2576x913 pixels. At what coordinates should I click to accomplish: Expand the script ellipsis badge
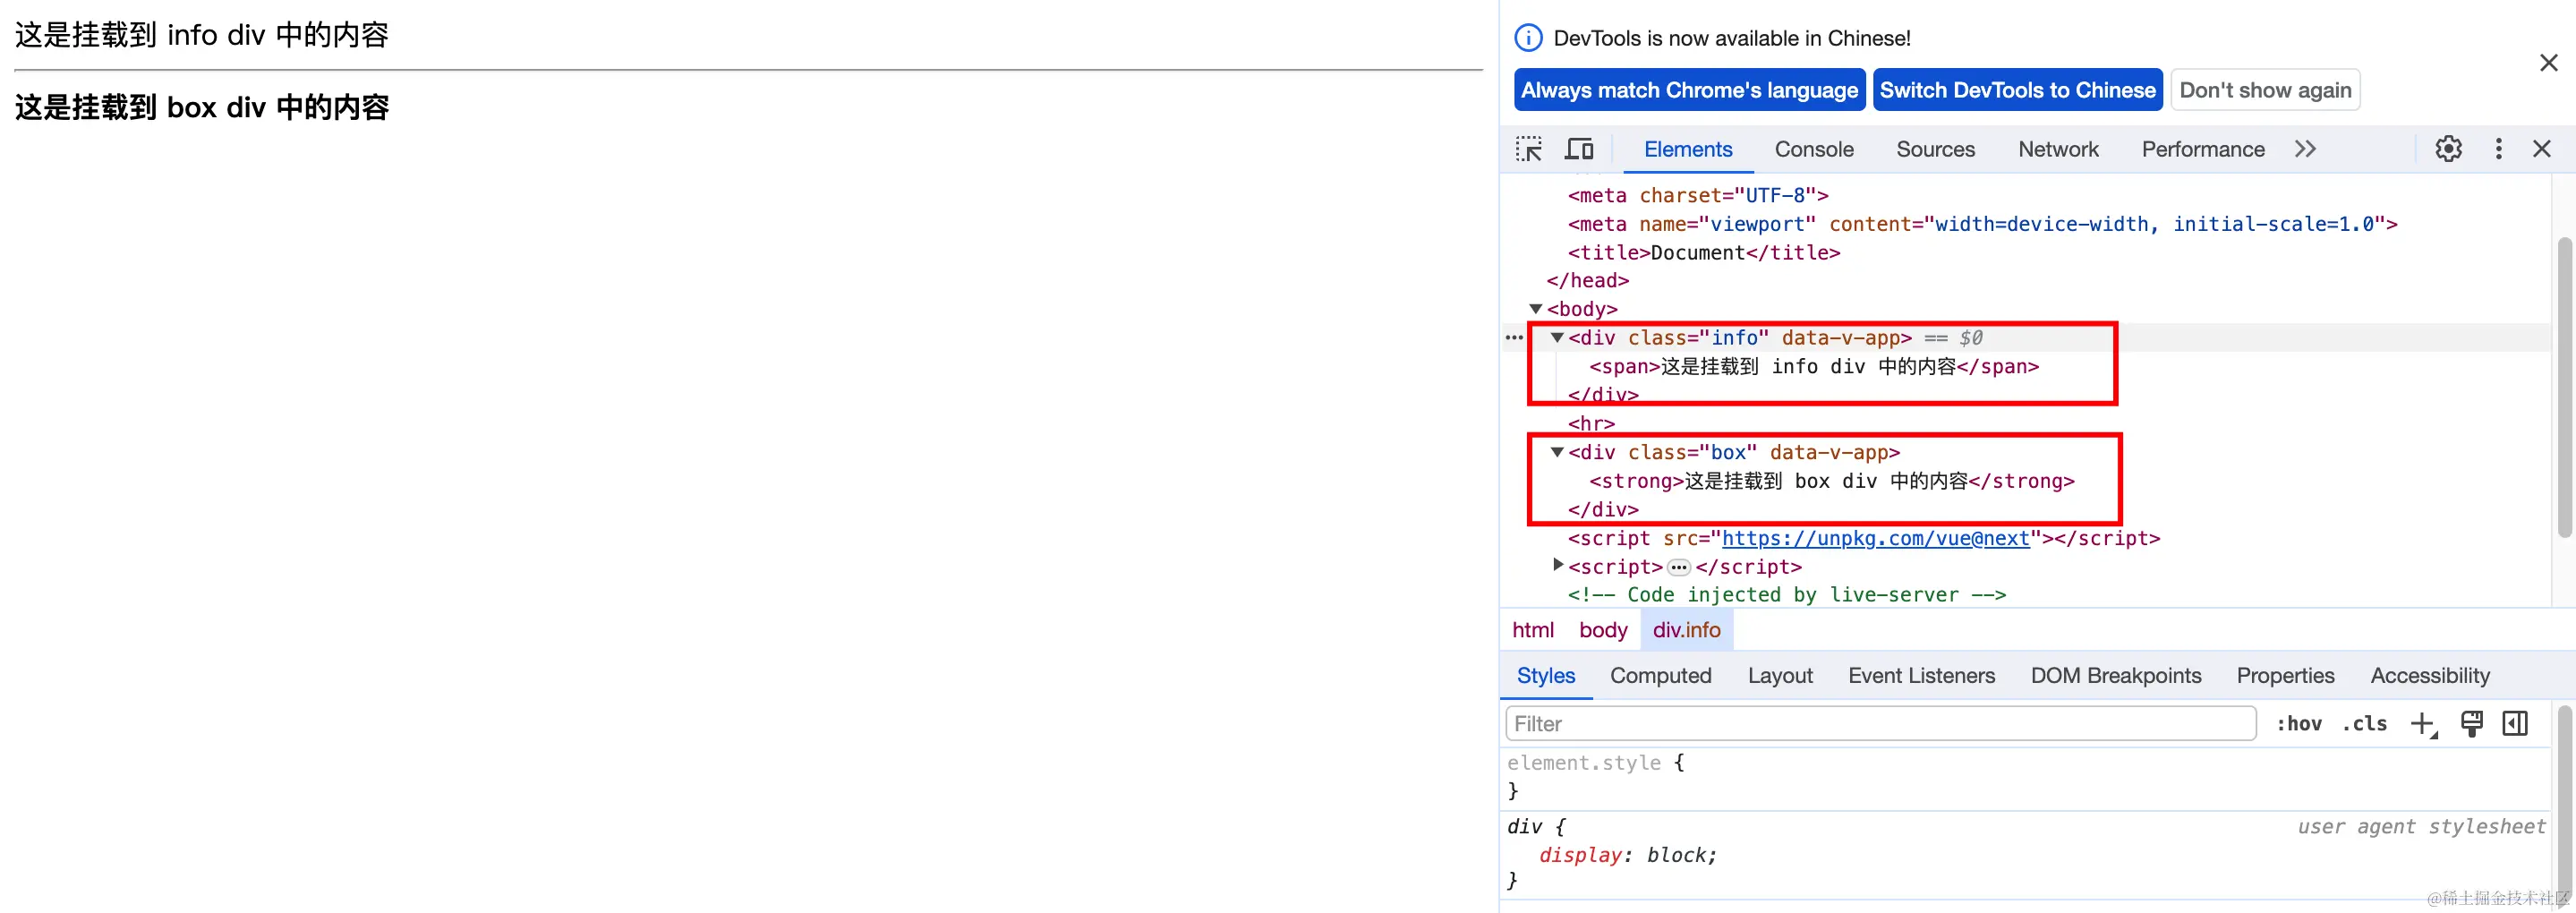1679,568
